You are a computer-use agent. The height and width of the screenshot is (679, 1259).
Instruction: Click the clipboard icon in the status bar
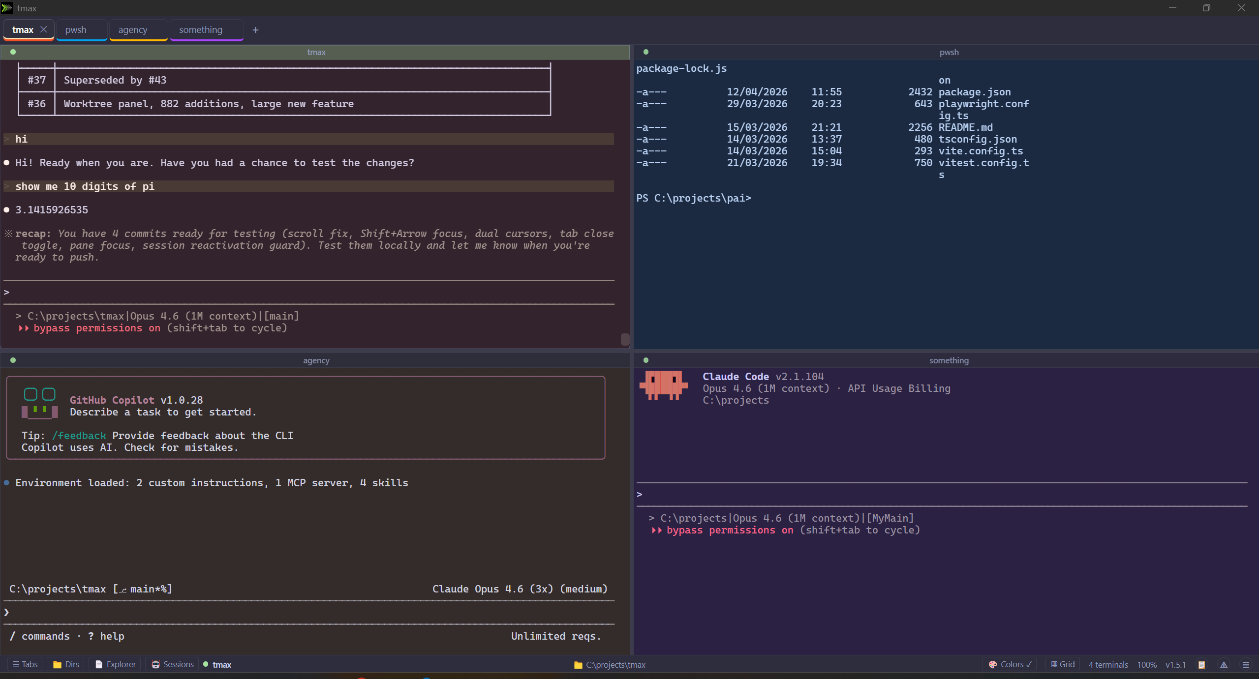[1202, 665]
